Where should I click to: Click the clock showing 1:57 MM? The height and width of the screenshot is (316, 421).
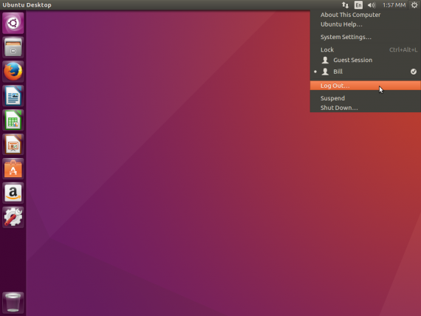394,5
